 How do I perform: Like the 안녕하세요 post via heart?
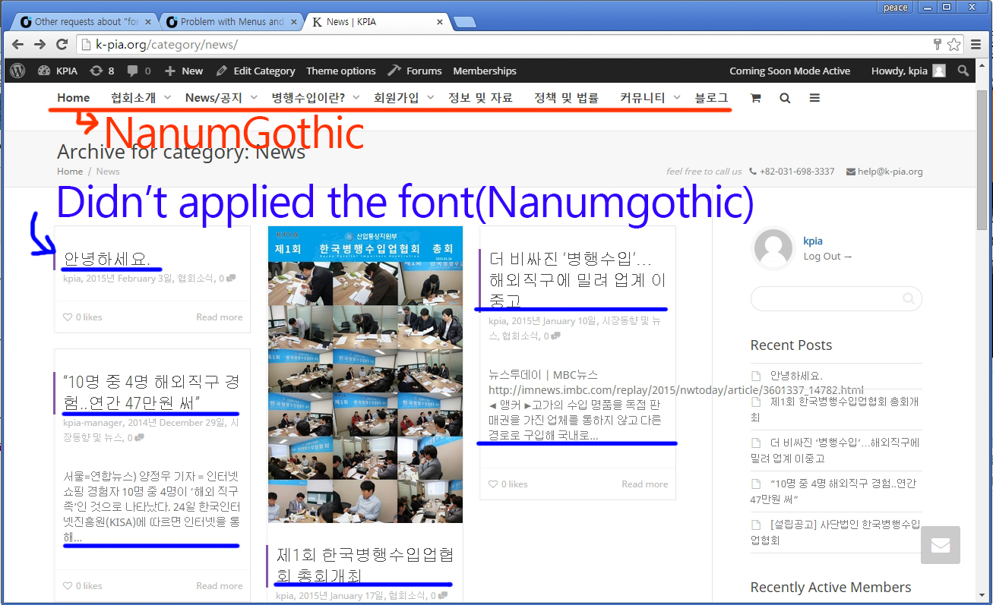pos(68,317)
